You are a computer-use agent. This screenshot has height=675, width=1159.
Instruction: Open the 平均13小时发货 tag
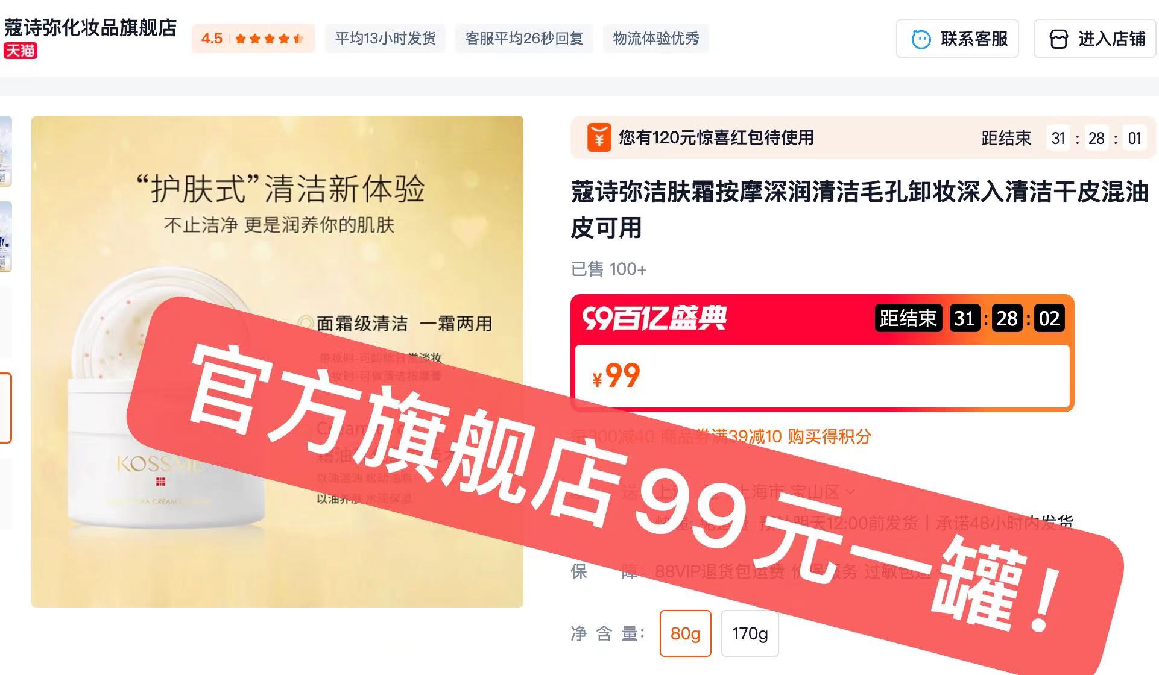[385, 39]
